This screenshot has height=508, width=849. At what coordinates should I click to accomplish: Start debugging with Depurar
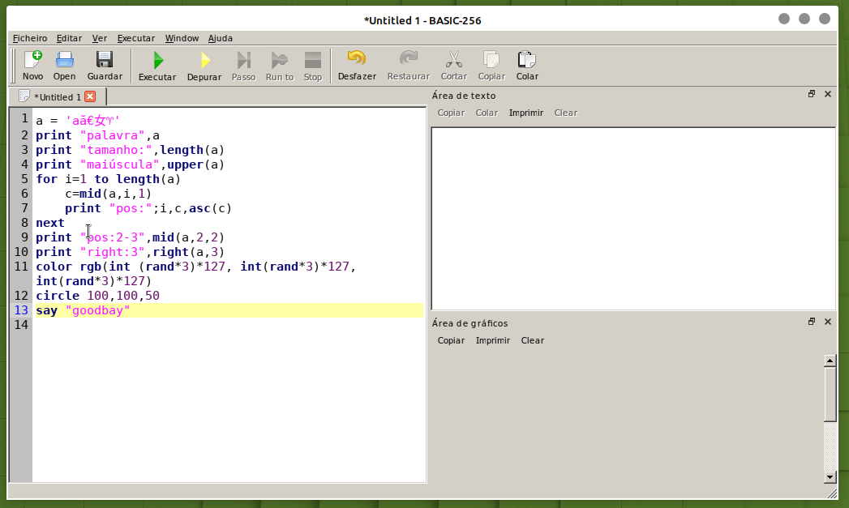point(204,66)
